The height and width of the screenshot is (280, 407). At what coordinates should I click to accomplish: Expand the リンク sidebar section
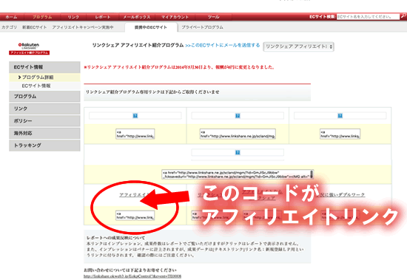point(44,109)
